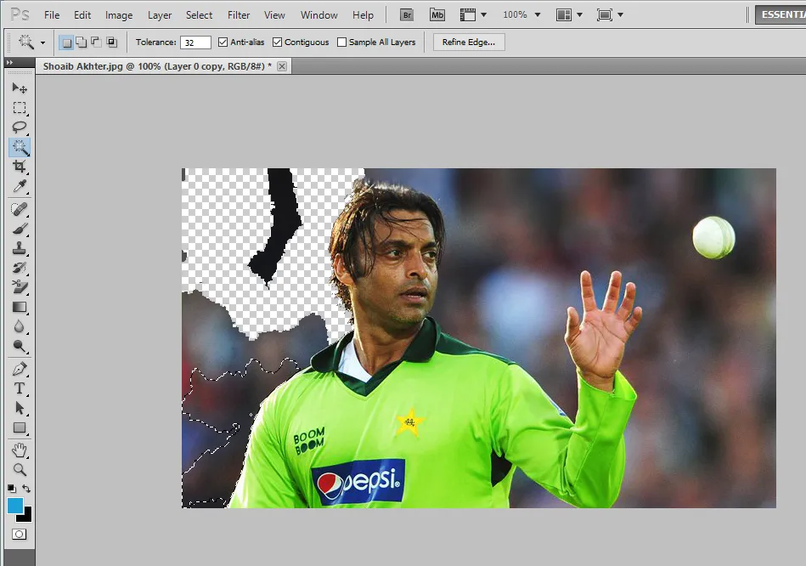This screenshot has height=566, width=806.
Task: Toggle the Contiguous checkbox
Action: pos(277,42)
